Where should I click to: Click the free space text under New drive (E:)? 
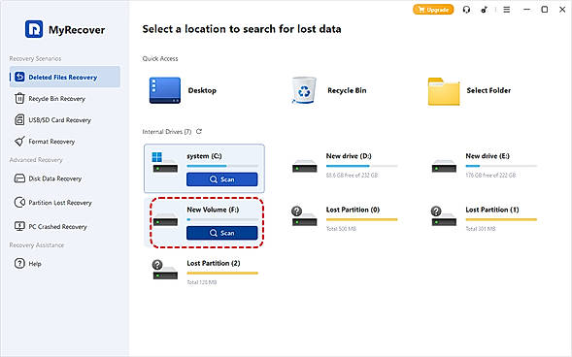pyautogui.click(x=490, y=176)
